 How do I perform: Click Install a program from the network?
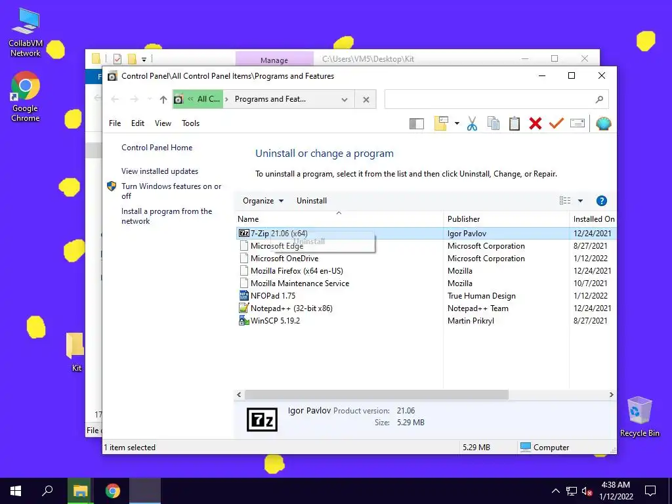[x=167, y=216]
